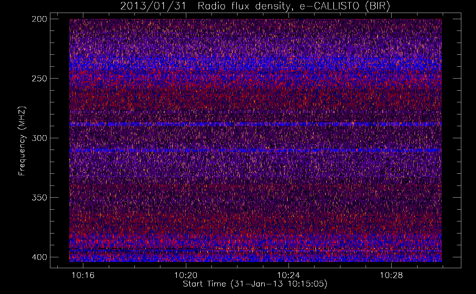Choose the 10:28 time tick label
Screen dimensions: 476x294
(x=391, y=275)
